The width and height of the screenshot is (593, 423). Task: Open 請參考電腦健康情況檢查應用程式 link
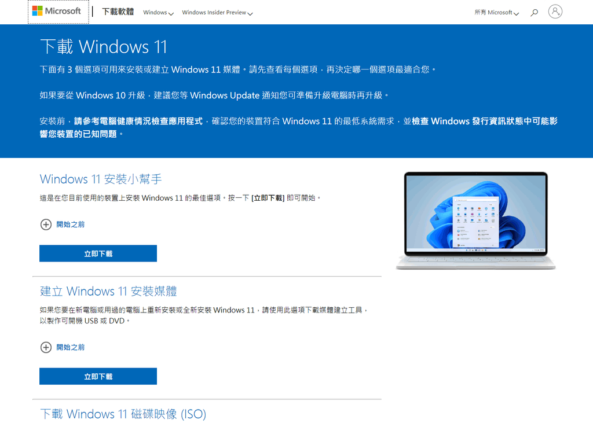138,122
